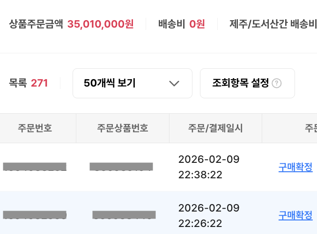Screen dimensions: 317x234
Task: Click the 상품주문금액 35,010,000원 total
Action: click(x=71, y=24)
